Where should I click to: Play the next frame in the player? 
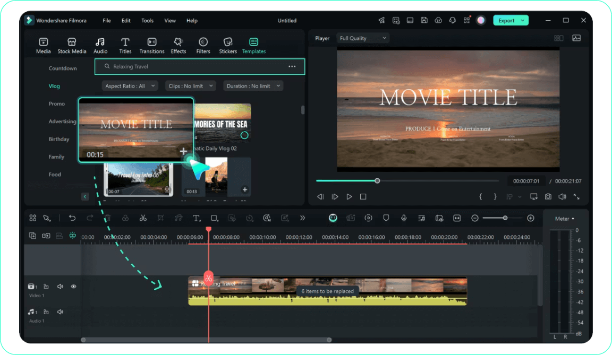click(x=335, y=197)
